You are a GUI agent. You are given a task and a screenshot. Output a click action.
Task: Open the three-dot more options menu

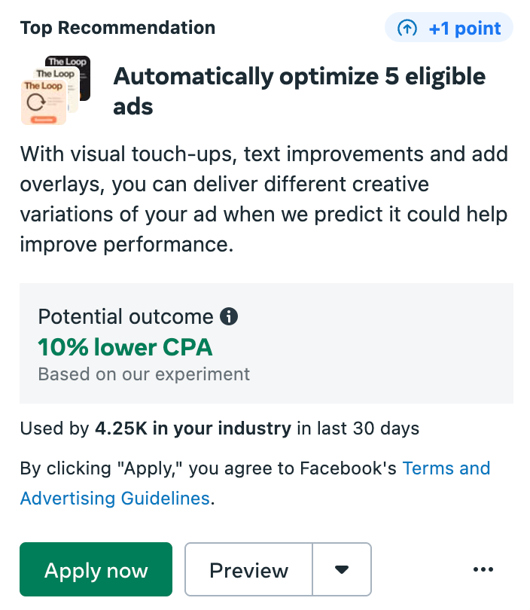point(483,569)
